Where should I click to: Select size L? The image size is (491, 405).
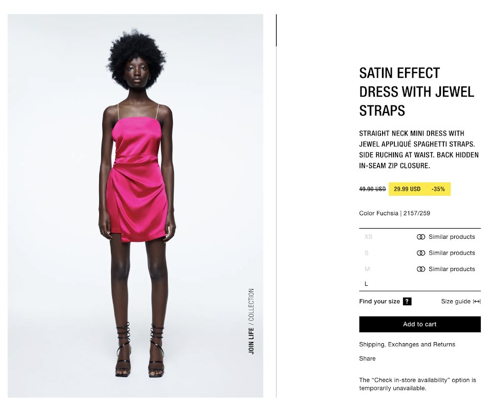coord(366,284)
